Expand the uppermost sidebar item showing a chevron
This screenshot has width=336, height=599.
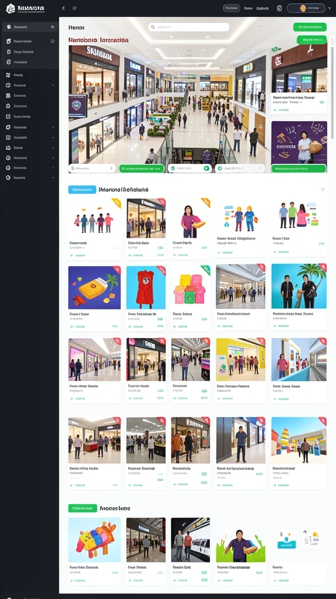[x=53, y=85]
